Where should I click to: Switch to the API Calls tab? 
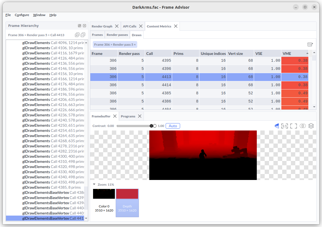click(130, 26)
